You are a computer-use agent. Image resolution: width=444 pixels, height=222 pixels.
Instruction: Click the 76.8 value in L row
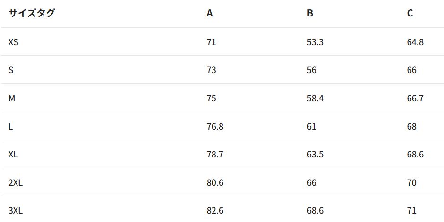pyautogui.click(x=215, y=126)
